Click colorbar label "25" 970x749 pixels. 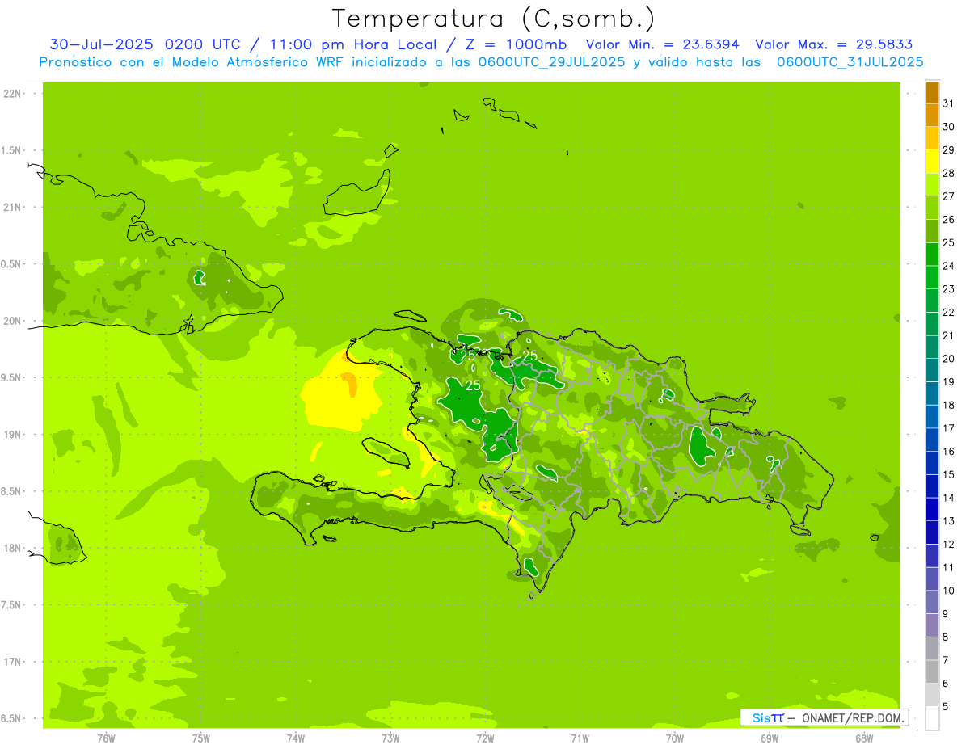click(949, 242)
